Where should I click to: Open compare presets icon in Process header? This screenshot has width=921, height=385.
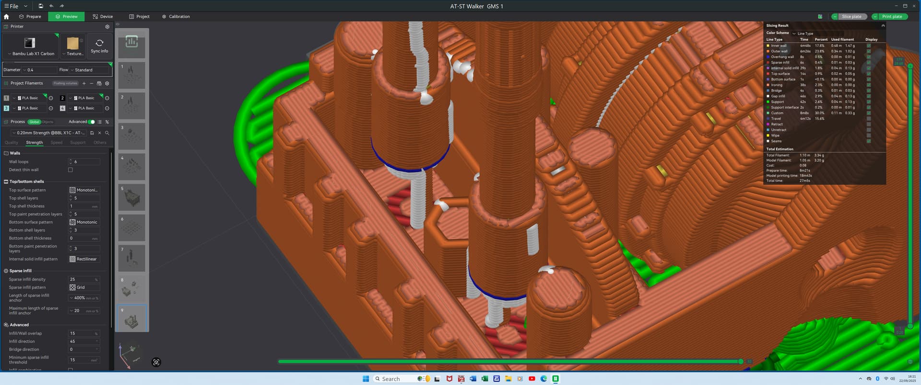tap(107, 122)
